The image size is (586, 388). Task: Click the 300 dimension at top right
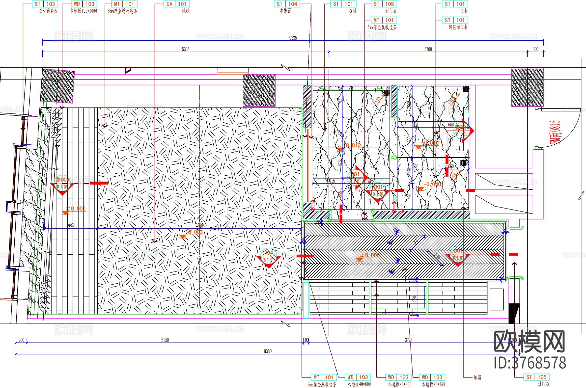[x=536, y=49]
